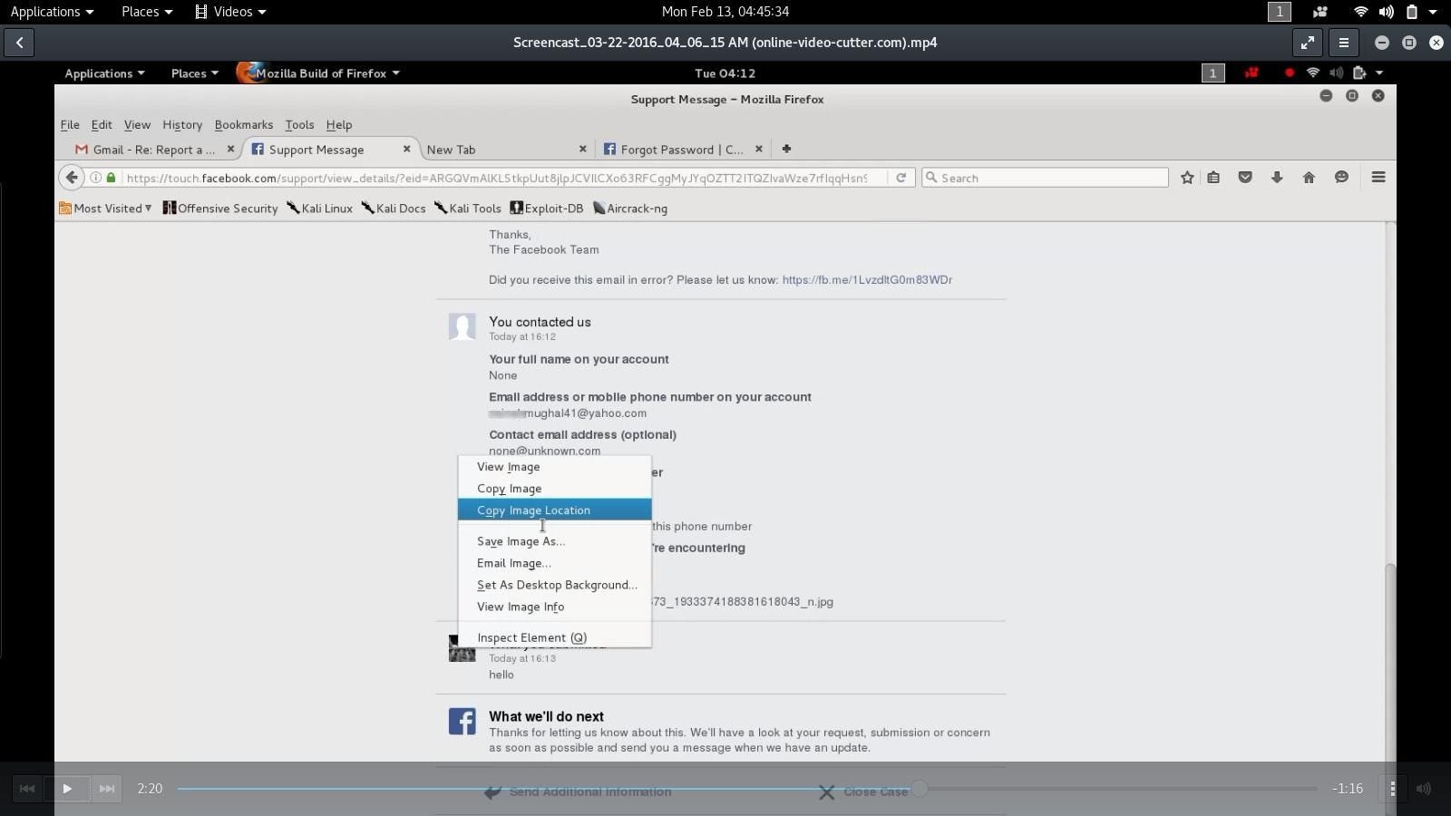Open the Offensive Security bookmark
Image resolution: width=1451 pixels, height=816 pixels.
point(220,209)
